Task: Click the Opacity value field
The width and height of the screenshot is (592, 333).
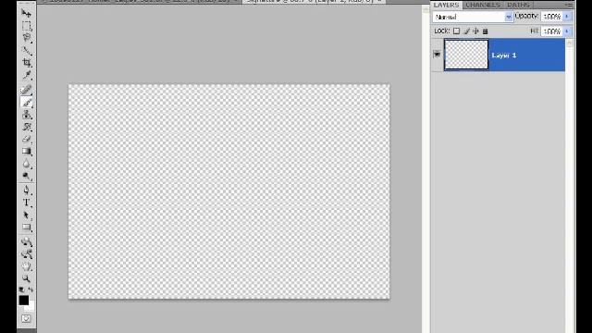Action: pos(552,17)
